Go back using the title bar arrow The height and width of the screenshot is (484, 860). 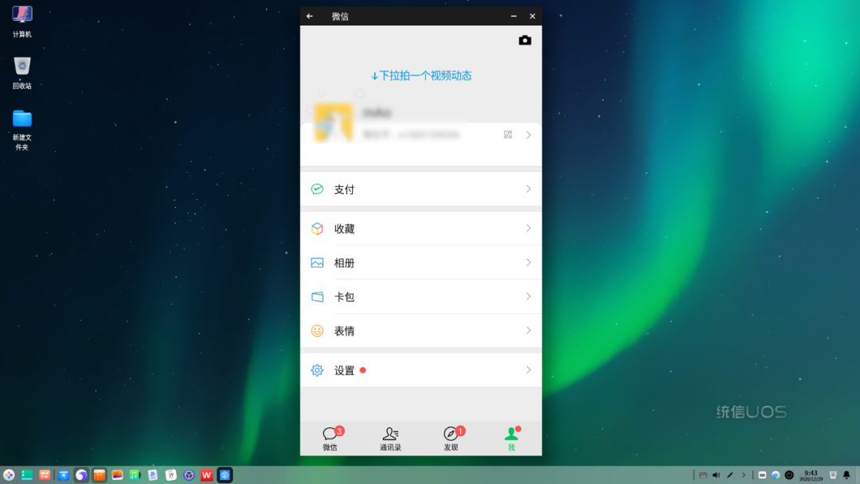310,16
